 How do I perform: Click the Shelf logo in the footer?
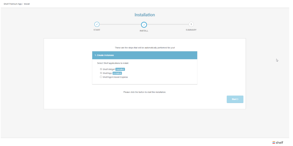(277, 142)
